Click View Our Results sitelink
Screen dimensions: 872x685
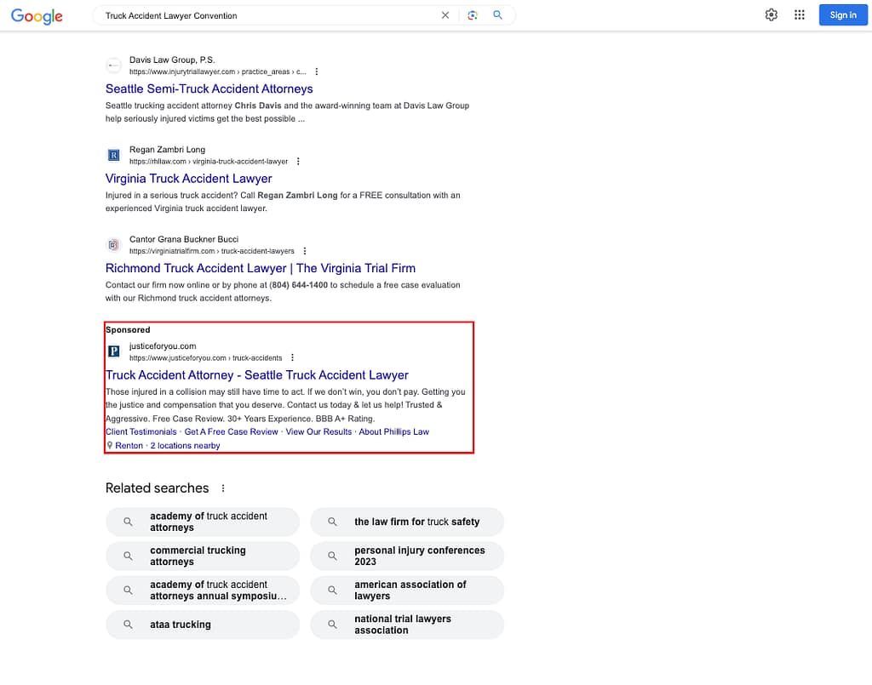tap(318, 431)
